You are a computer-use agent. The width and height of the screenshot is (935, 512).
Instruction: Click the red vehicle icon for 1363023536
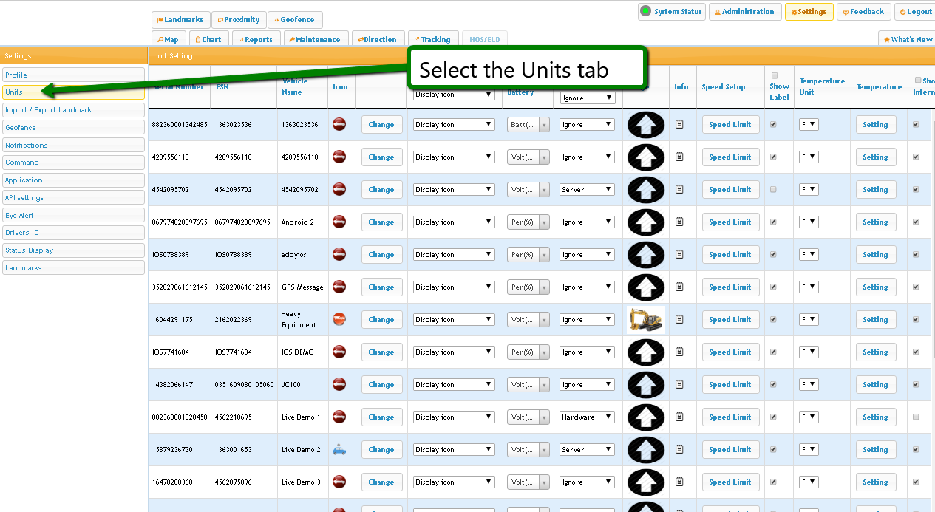[x=339, y=125]
